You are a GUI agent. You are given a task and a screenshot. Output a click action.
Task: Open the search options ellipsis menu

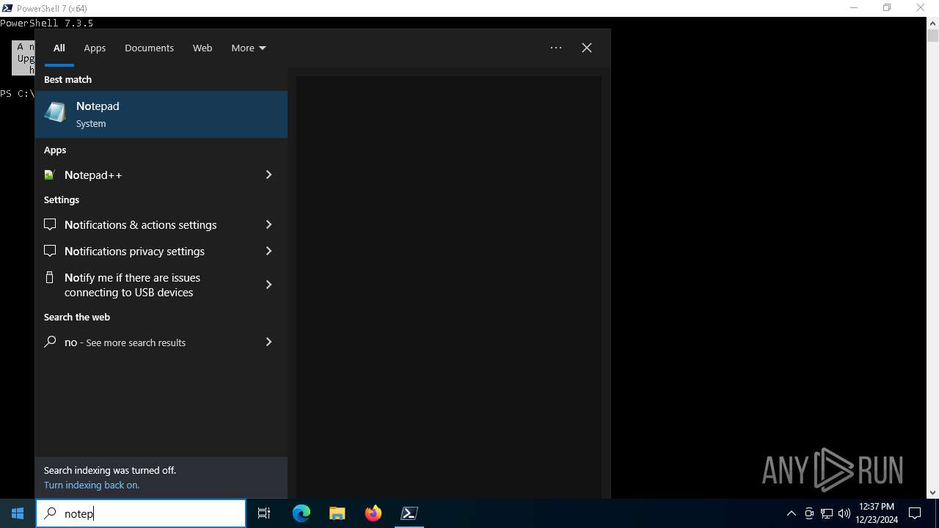point(556,48)
